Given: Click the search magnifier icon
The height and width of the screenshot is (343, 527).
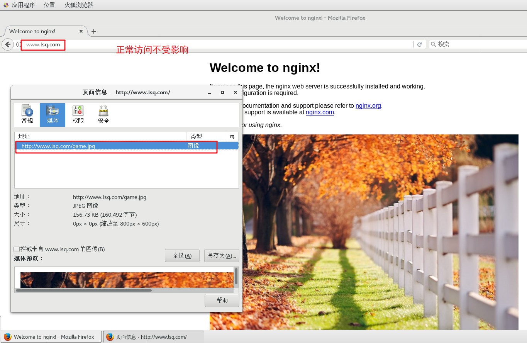Looking at the screenshot, I should click(434, 44).
